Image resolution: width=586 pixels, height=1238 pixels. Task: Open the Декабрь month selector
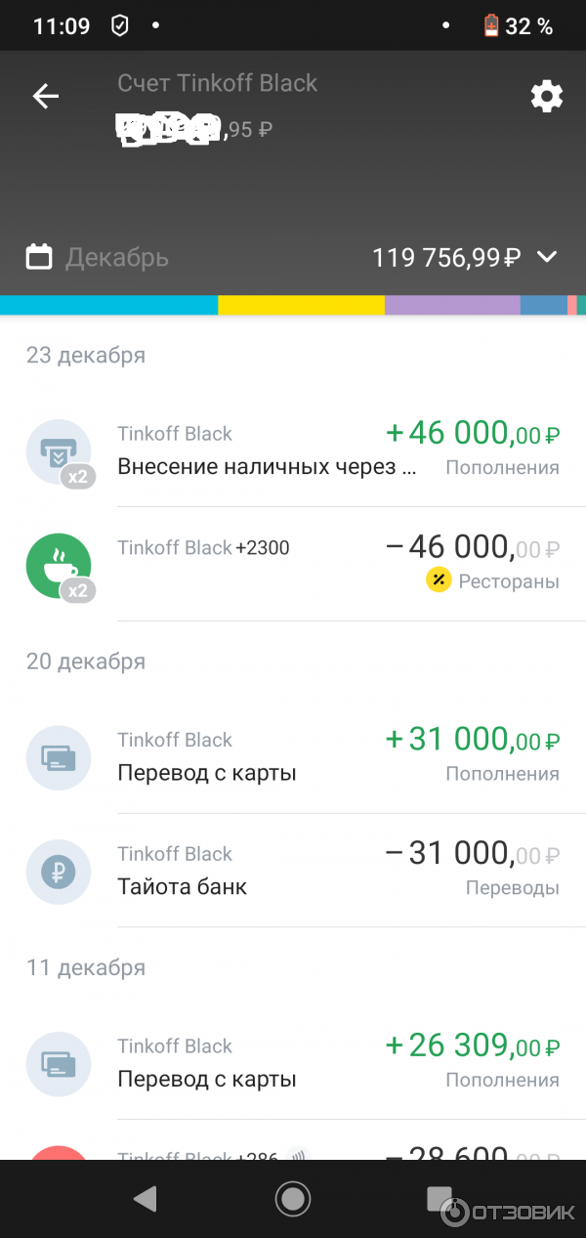pyautogui.click(x=117, y=258)
